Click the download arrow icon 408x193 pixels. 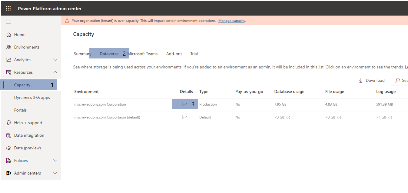[361, 80]
